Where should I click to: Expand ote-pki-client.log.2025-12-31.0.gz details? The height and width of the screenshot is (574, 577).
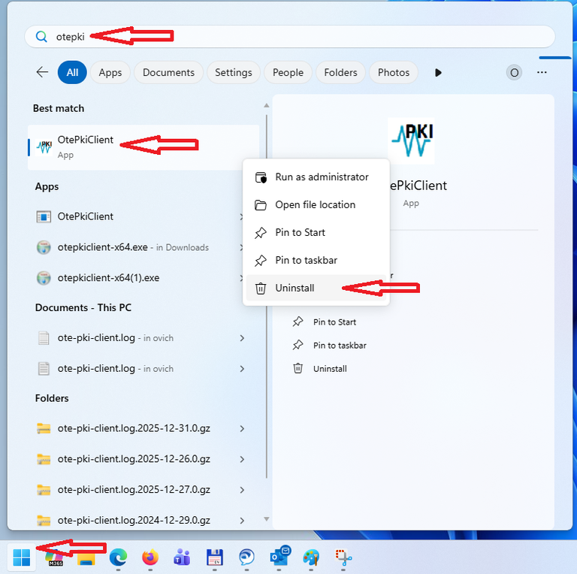[242, 428]
